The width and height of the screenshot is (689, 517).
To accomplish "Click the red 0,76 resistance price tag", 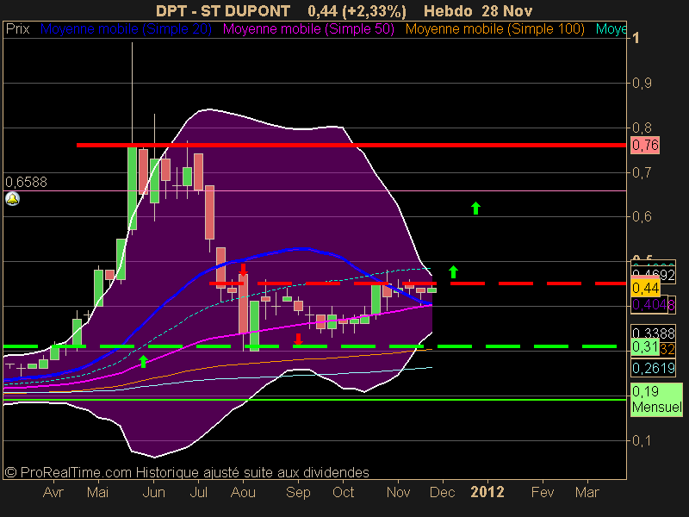I will [645, 145].
